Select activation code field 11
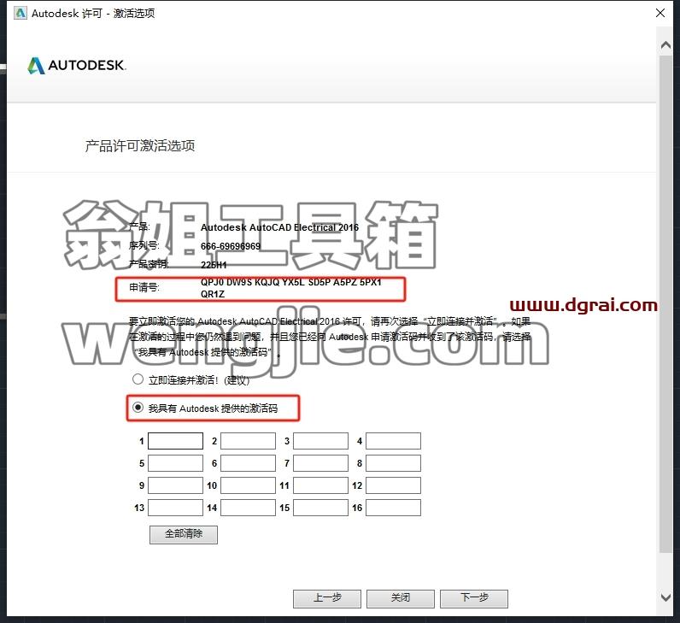This screenshot has width=680, height=623. pos(320,485)
